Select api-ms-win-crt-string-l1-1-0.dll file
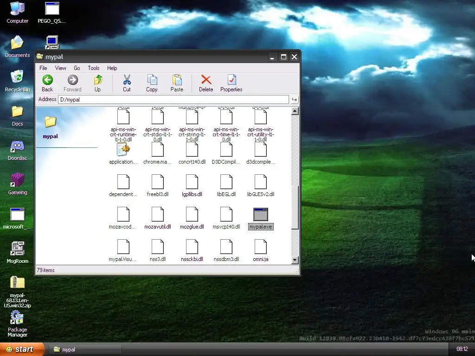The height and width of the screenshot is (356, 475). point(192,126)
